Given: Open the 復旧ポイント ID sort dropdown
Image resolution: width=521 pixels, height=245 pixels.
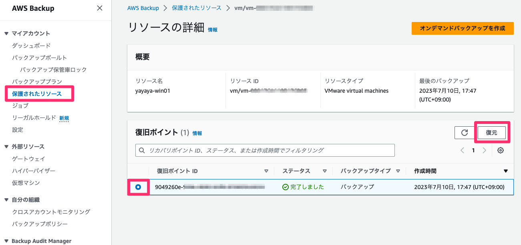Looking at the screenshot, I should coord(266,171).
